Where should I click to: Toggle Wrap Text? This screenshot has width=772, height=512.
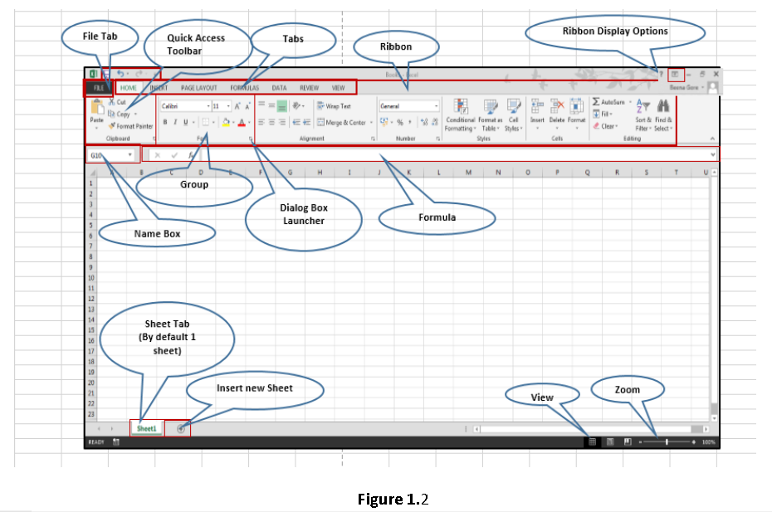tap(334, 106)
